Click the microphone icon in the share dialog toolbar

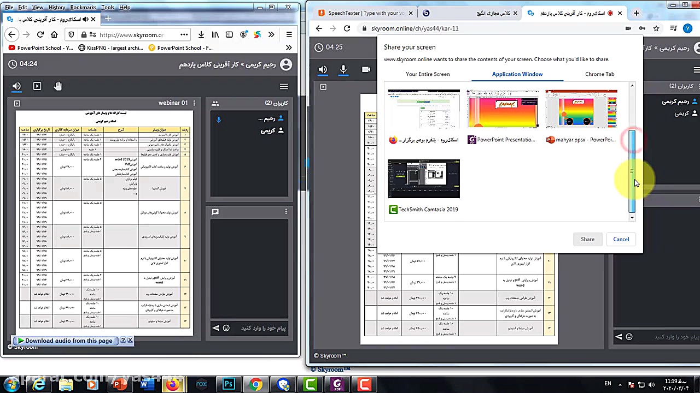[343, 69]
